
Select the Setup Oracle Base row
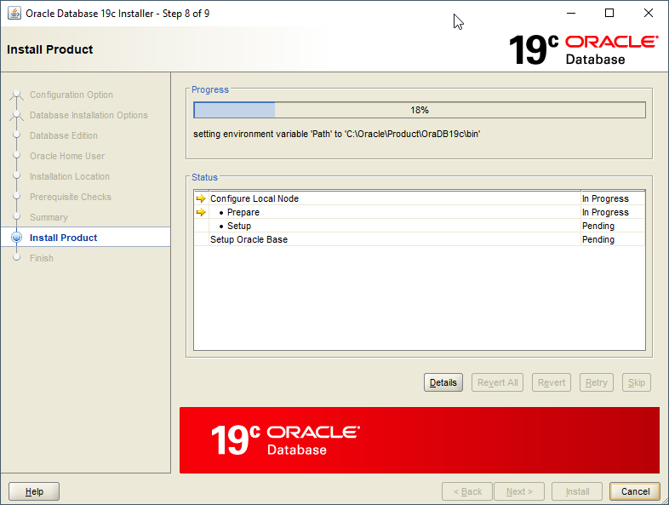420,239
